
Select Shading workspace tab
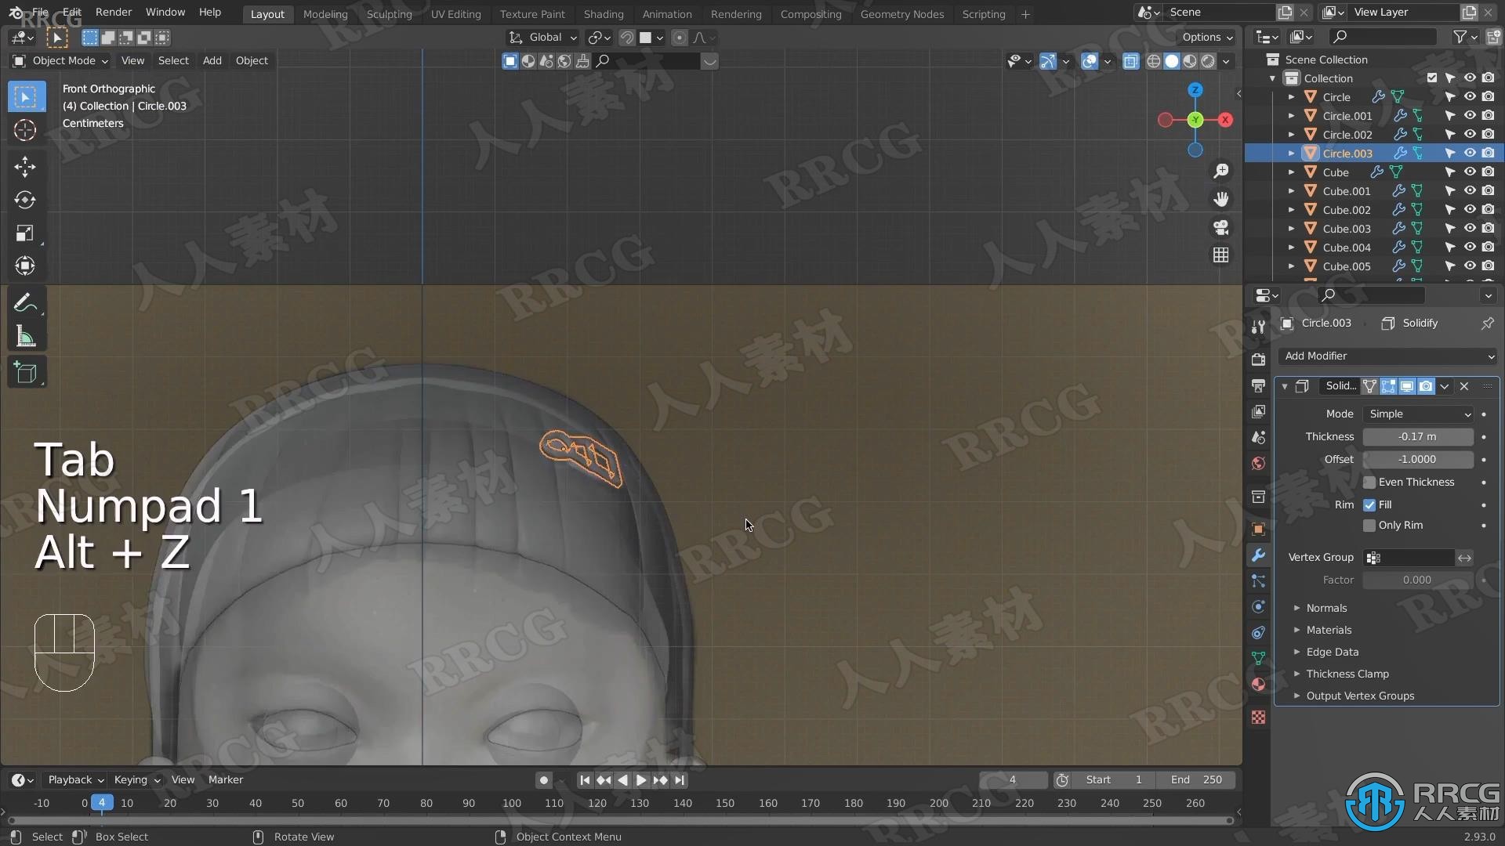click(x=601, y=13)
